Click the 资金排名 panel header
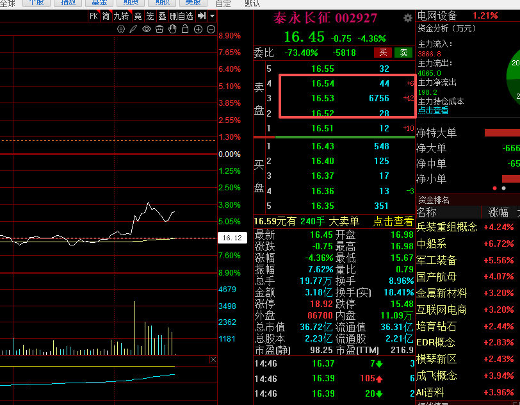Image resolution: width=520 pixels, height=405 pixels. point(434,200)
